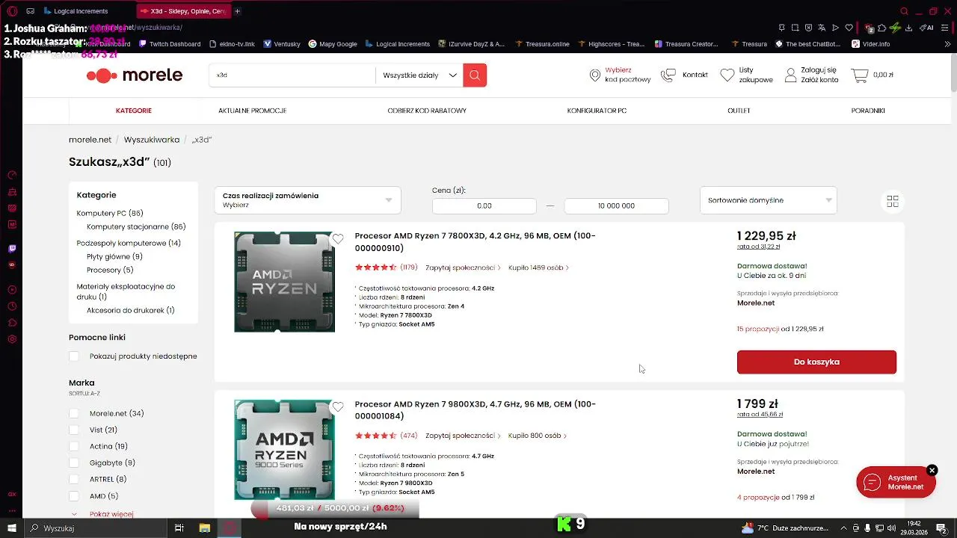Viewport: 957px width, 538px height.
Task: Expand Pokaż więcej brands list
Action: point(111,514)
